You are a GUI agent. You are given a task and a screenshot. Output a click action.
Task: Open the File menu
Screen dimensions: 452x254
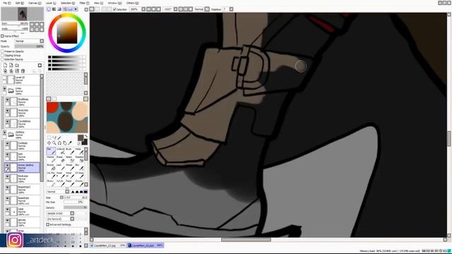[6, 3]
